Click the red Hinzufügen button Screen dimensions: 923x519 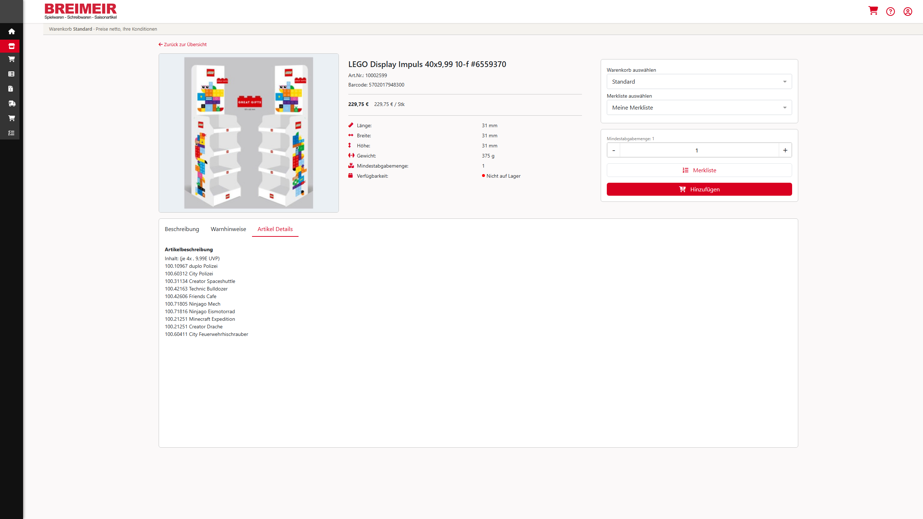point(699,189)
